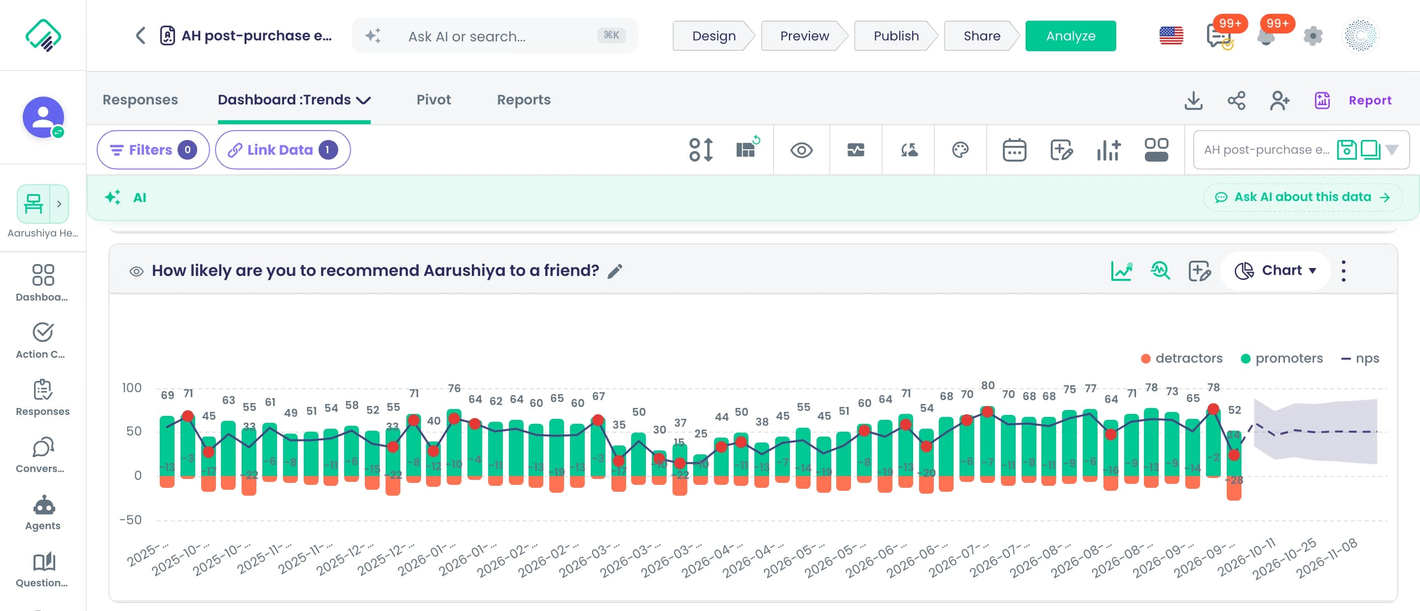This screenshot has height=611, width=1420.
Task: Switch to the Reports tab
Action: point(523,100)
